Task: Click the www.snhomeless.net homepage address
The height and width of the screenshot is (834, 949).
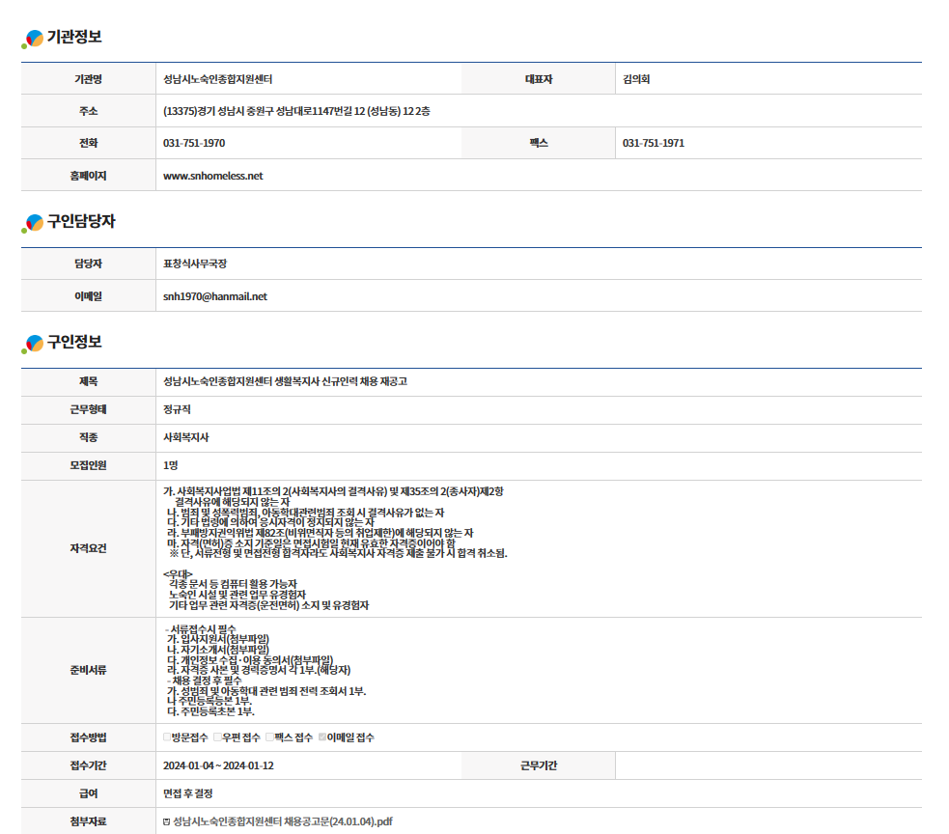Action: [x=212, y=176]
